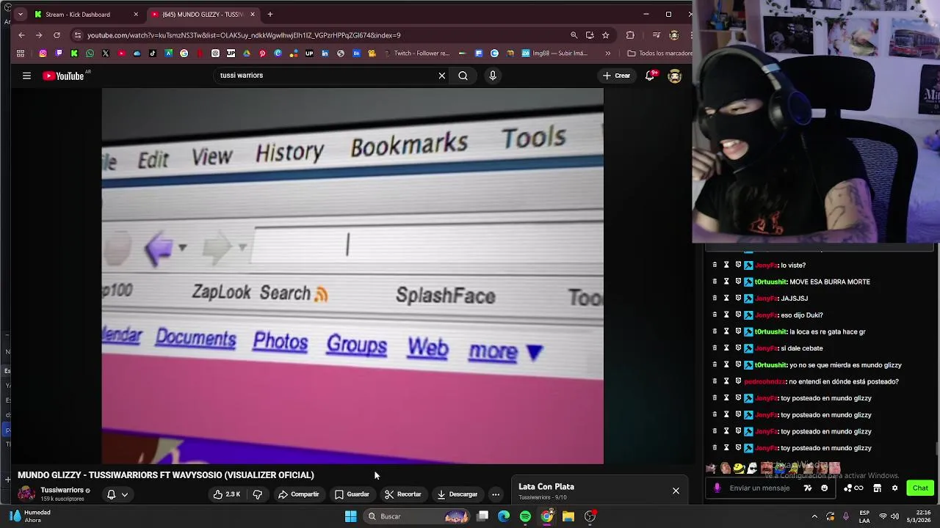Viewport: 940px width, 528px height.
Task: Open the WhatsApp bookmark
Action: [90, 54]
